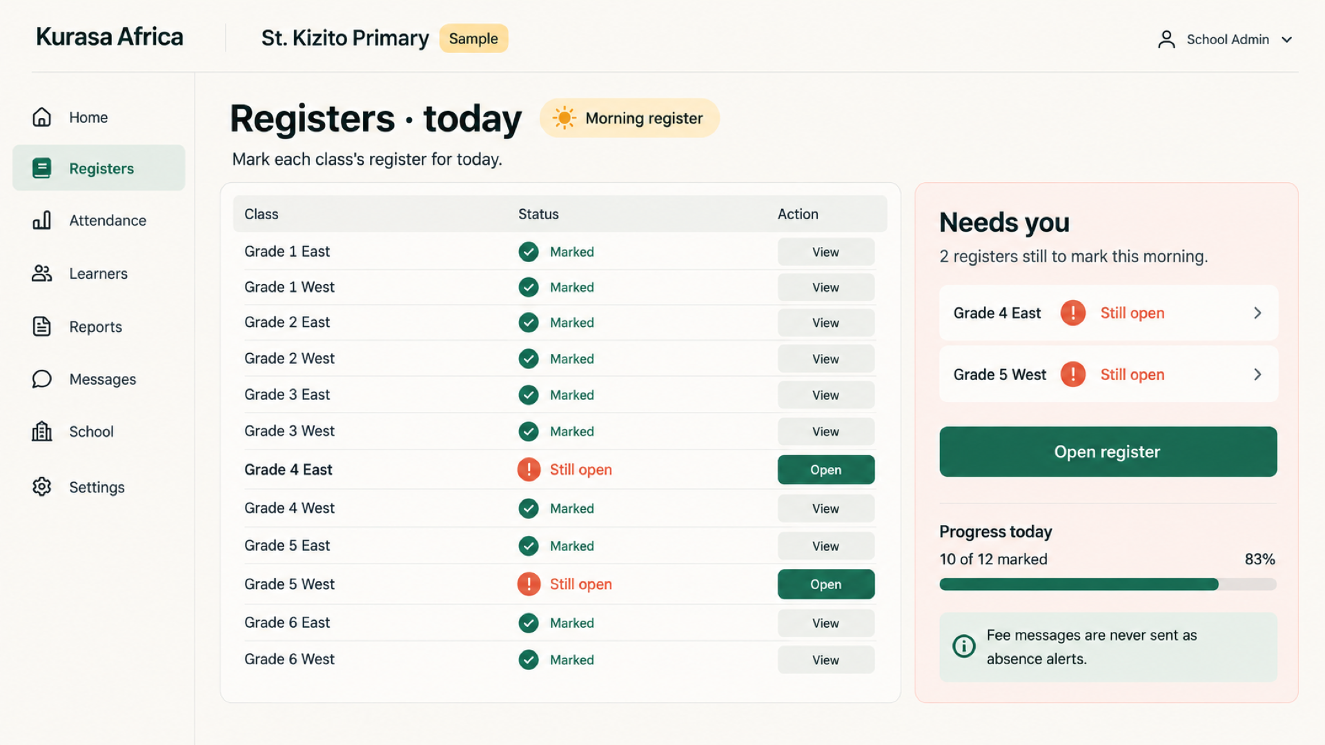The height and width of the screenshot is (745, 1325).
Task: Go to Home in the sidebar
Action: tap(99, 117)
